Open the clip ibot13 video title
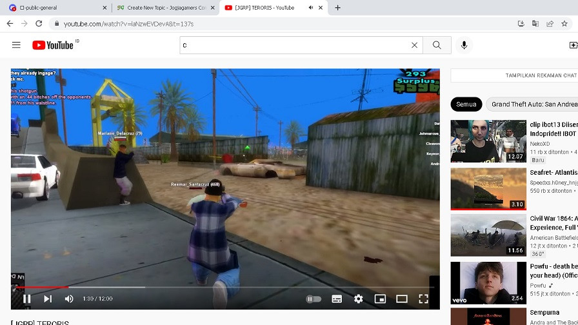Image resolution: width=578 pixels, height=325 pixels. [553, 129]
